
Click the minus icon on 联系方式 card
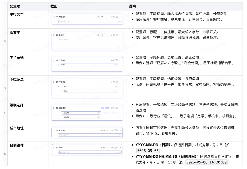pyautogui.click(x=121, y=17)
